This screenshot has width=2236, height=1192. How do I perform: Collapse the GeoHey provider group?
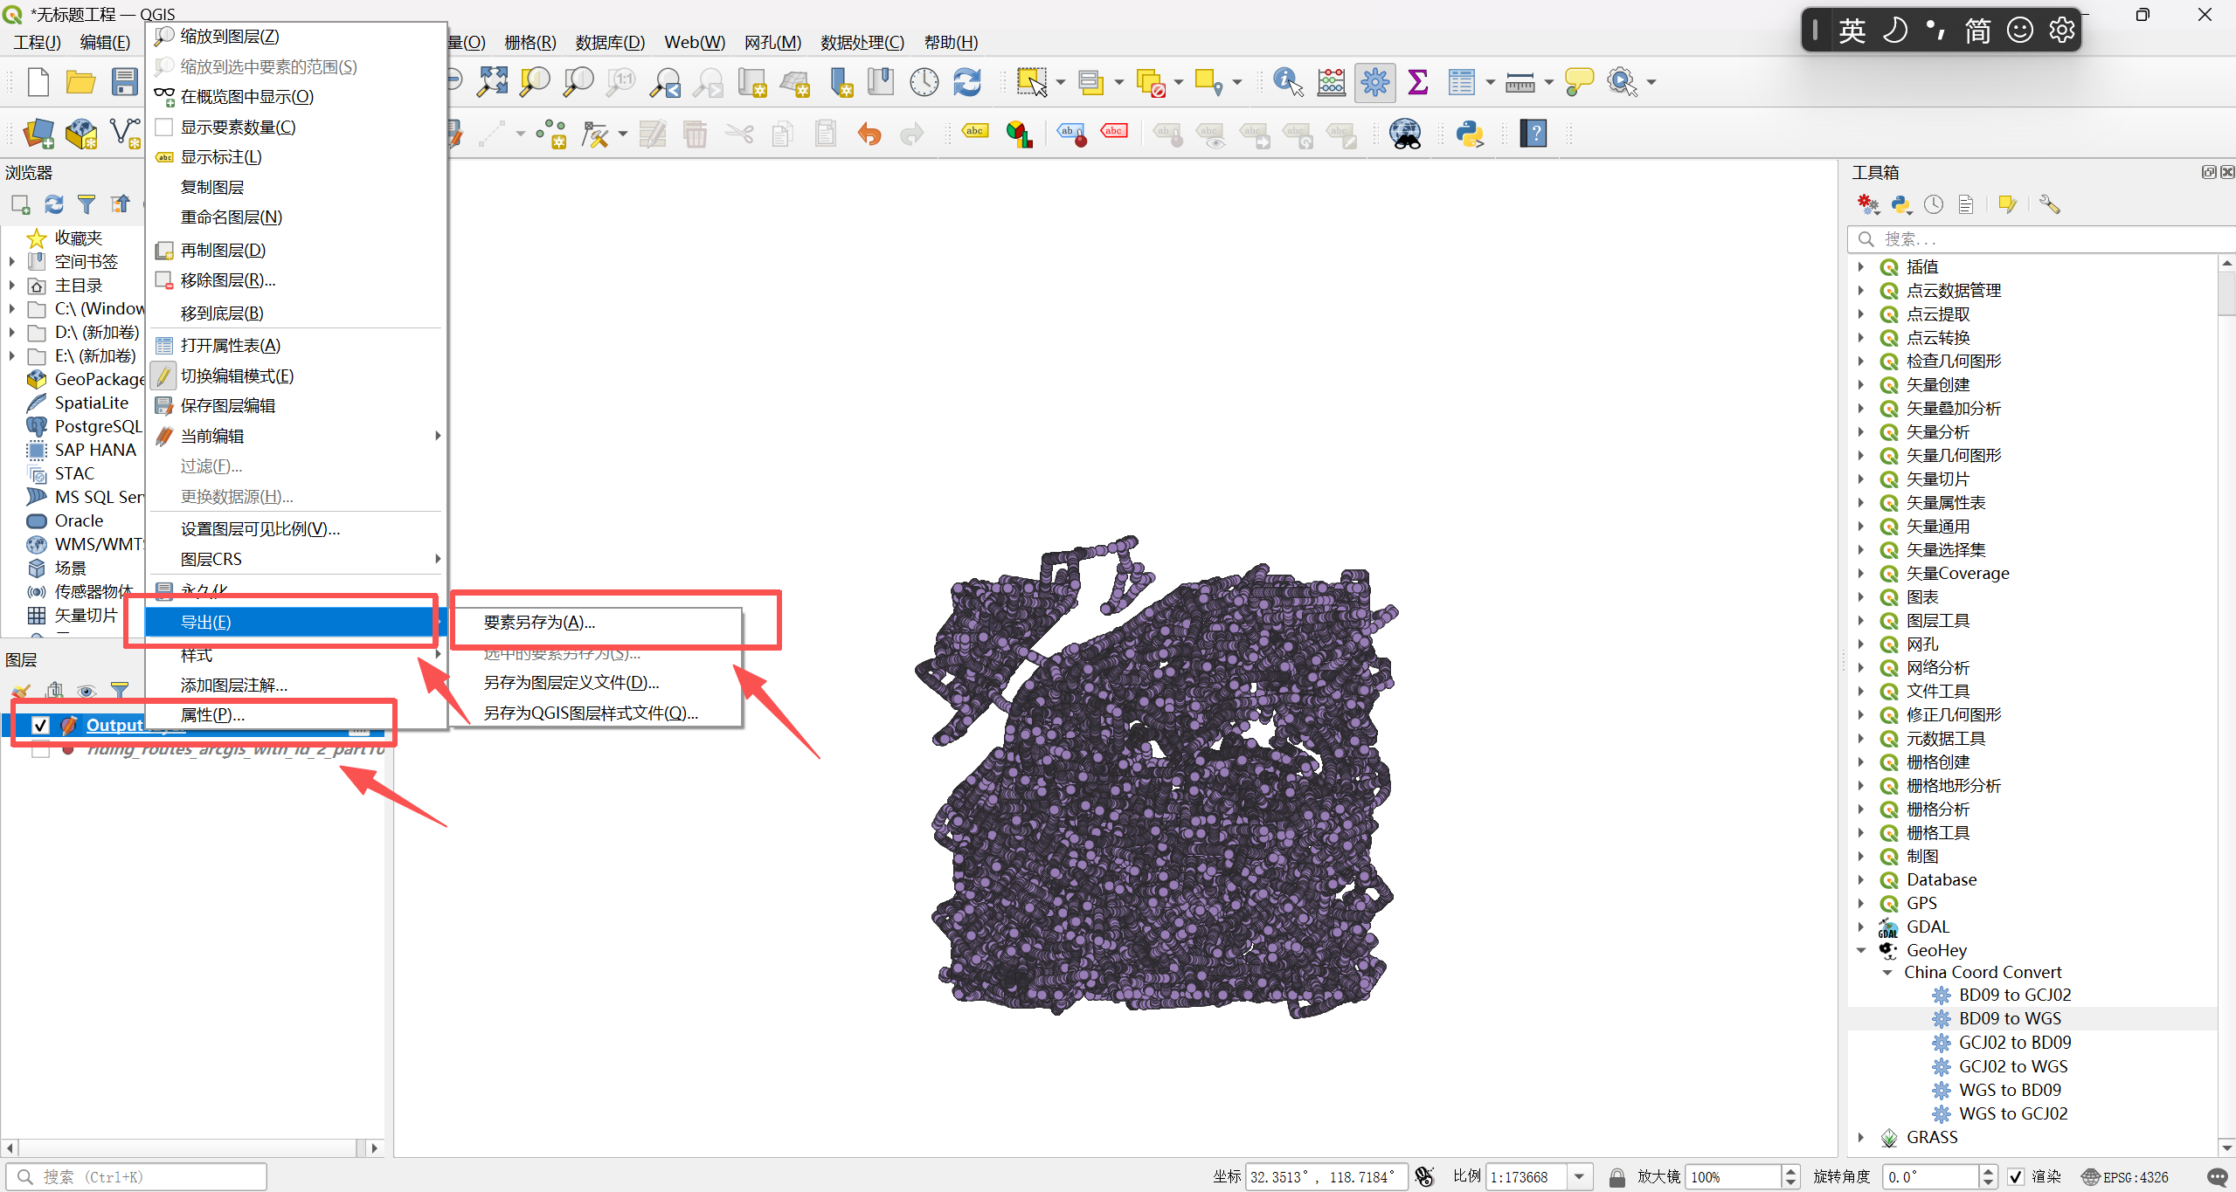click(1860, 950)
